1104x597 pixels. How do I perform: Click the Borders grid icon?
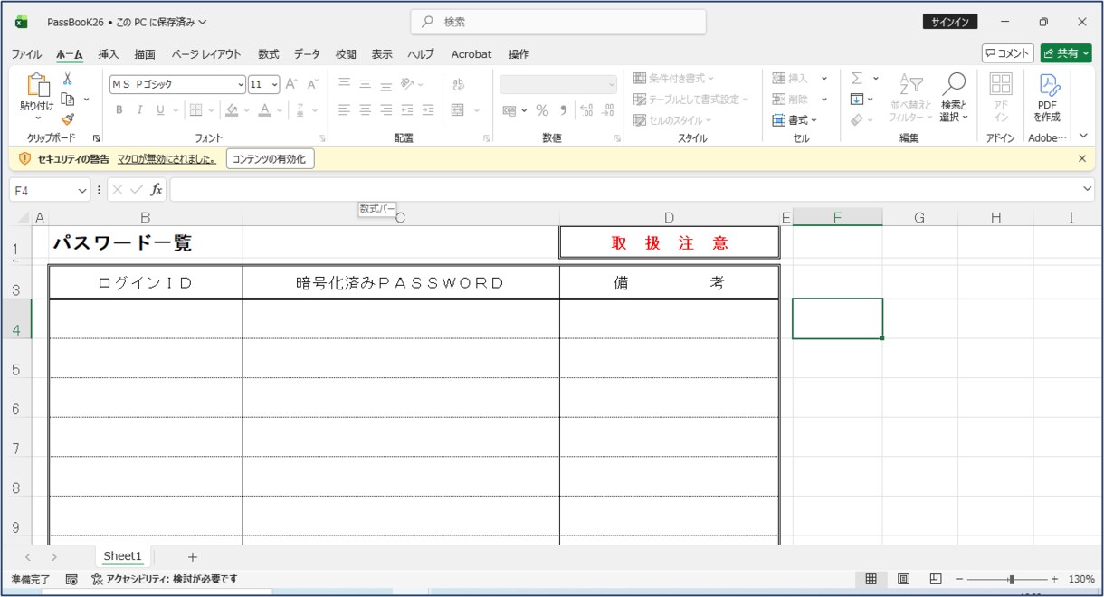point(195,110)
